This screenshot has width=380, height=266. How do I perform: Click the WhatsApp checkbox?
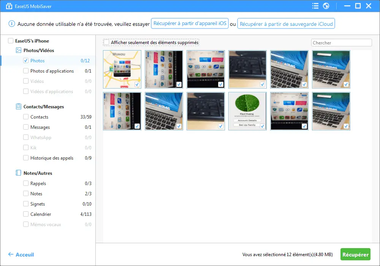(26, 137)
